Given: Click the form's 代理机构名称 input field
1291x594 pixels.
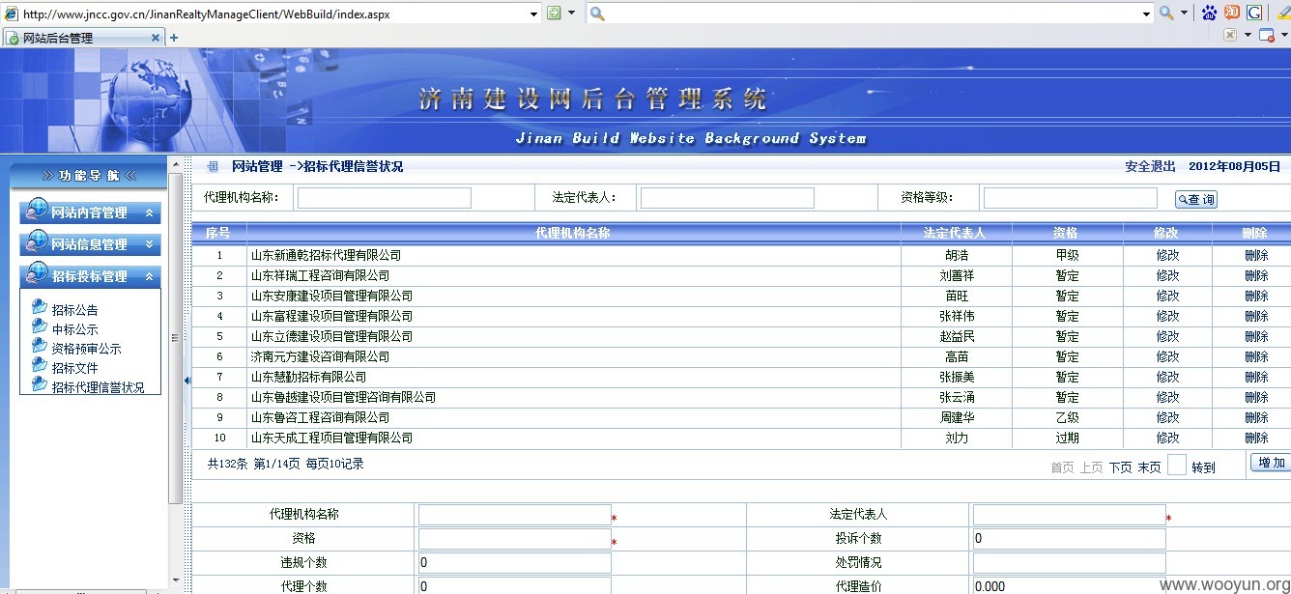Looking at the screenshot, I should [x=514, y=515].
